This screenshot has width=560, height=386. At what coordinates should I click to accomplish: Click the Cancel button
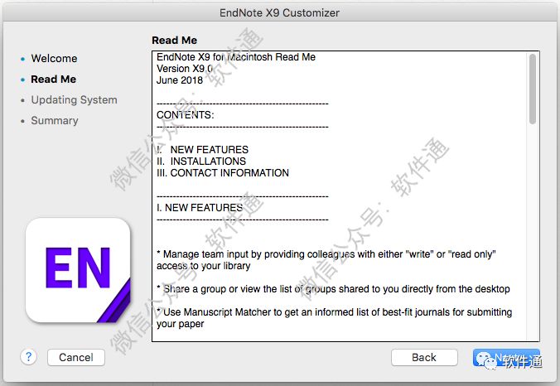coord(76,357)
